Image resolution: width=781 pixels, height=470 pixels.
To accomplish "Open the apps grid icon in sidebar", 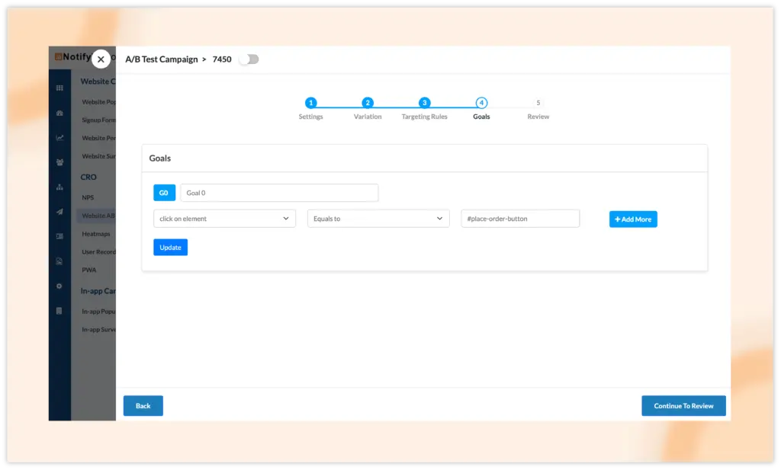I will (59, 88).
